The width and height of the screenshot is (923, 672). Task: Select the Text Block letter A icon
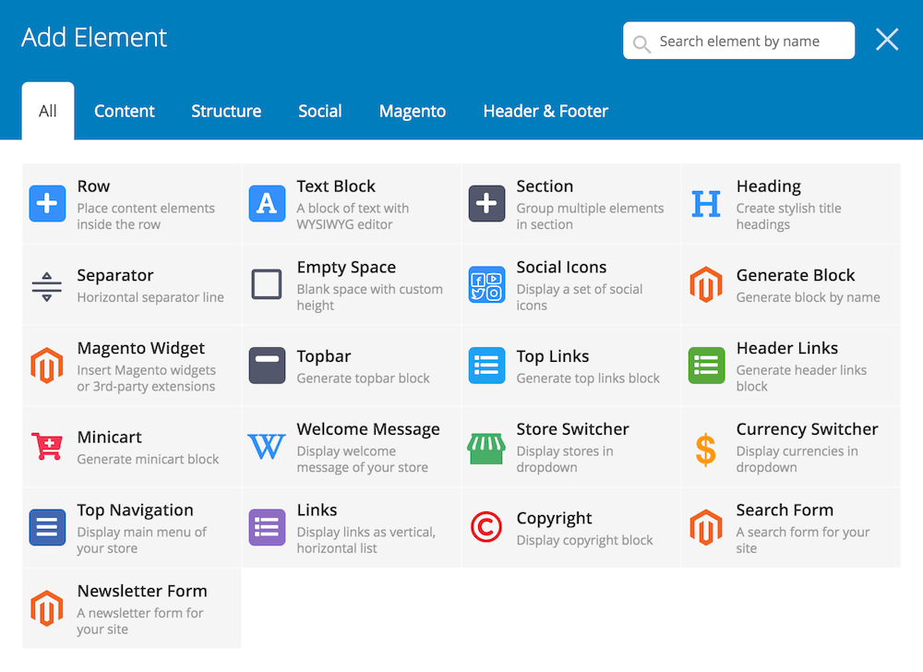[267, 203]
